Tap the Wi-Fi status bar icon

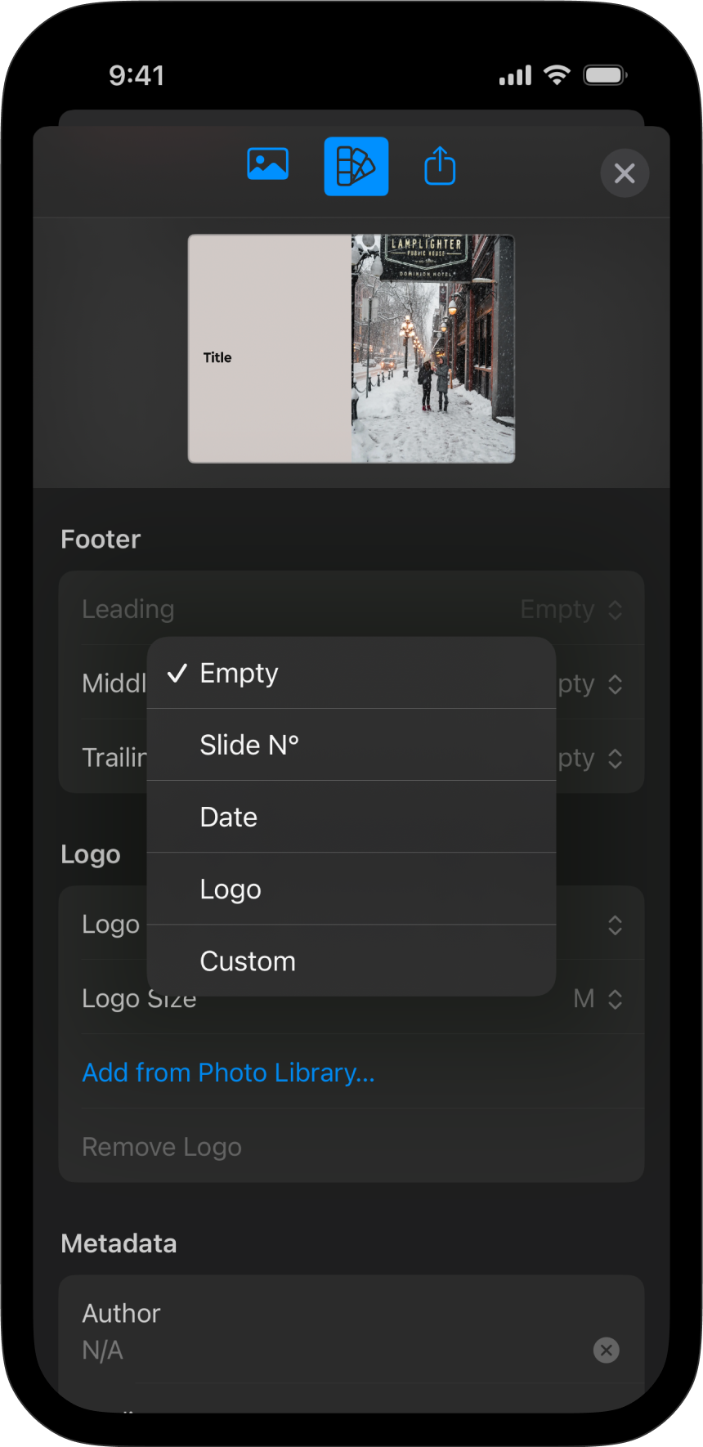pyautogui.click(x=557, y=75)
